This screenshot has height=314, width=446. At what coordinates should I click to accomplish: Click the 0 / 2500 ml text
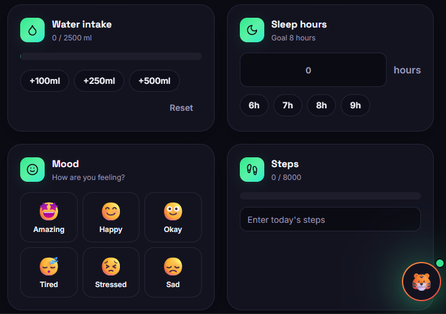[72, 38]
